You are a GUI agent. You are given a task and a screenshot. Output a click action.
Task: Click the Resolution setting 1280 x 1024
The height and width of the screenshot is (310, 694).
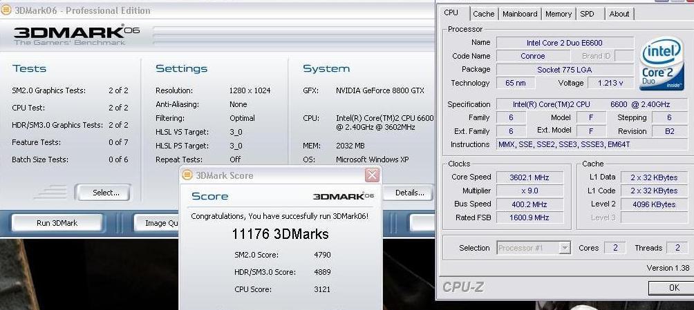click(250, 90)
